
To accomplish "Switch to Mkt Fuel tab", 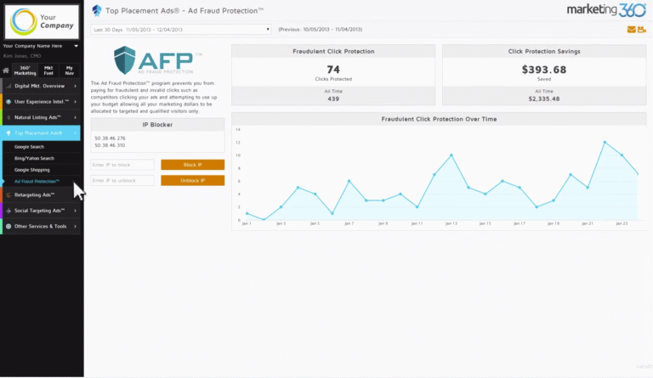I will point(48,71).
